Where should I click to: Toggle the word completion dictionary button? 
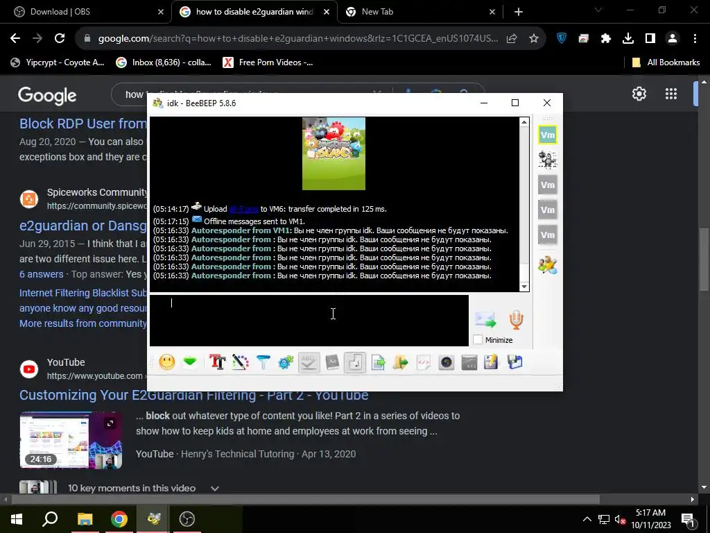[x=332, y=362]
